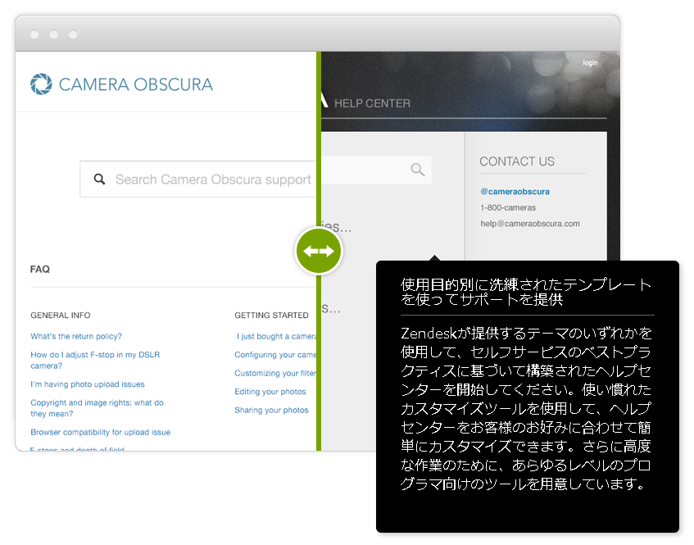Open "I just bought a camera" article
Image resolution: width=694 pixels, height=545 pixels.
click(x=277, y=336)
